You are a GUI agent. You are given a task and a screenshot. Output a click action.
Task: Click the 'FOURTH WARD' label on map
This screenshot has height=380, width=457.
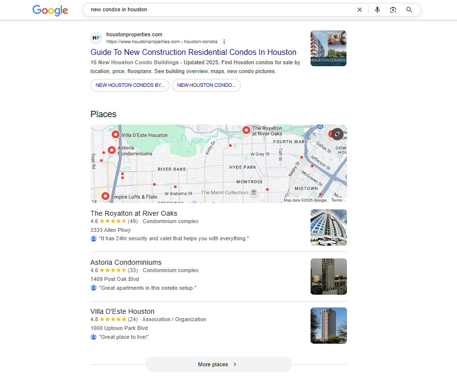290,142
